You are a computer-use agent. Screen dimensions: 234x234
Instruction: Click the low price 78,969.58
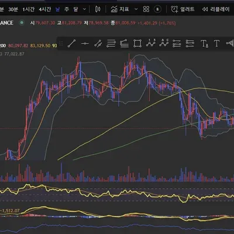98,23
